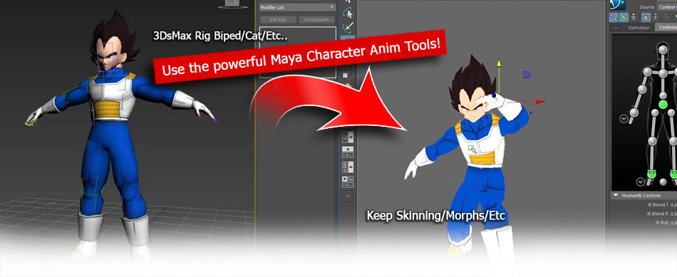Select the knee effector on figure's visible leg
The width and height of the screenshot is (677, 277).
coord(653,141)
